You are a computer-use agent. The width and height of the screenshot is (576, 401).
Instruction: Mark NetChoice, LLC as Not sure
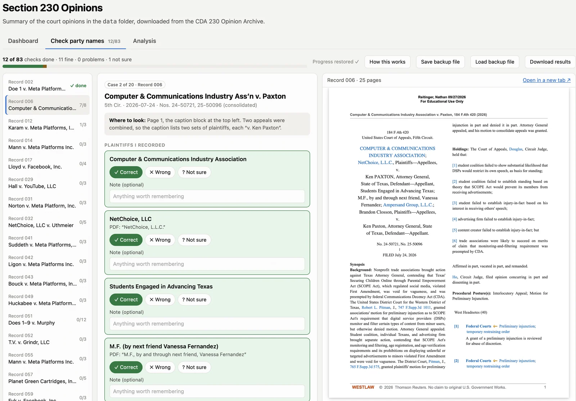click(x=194, y=240)
